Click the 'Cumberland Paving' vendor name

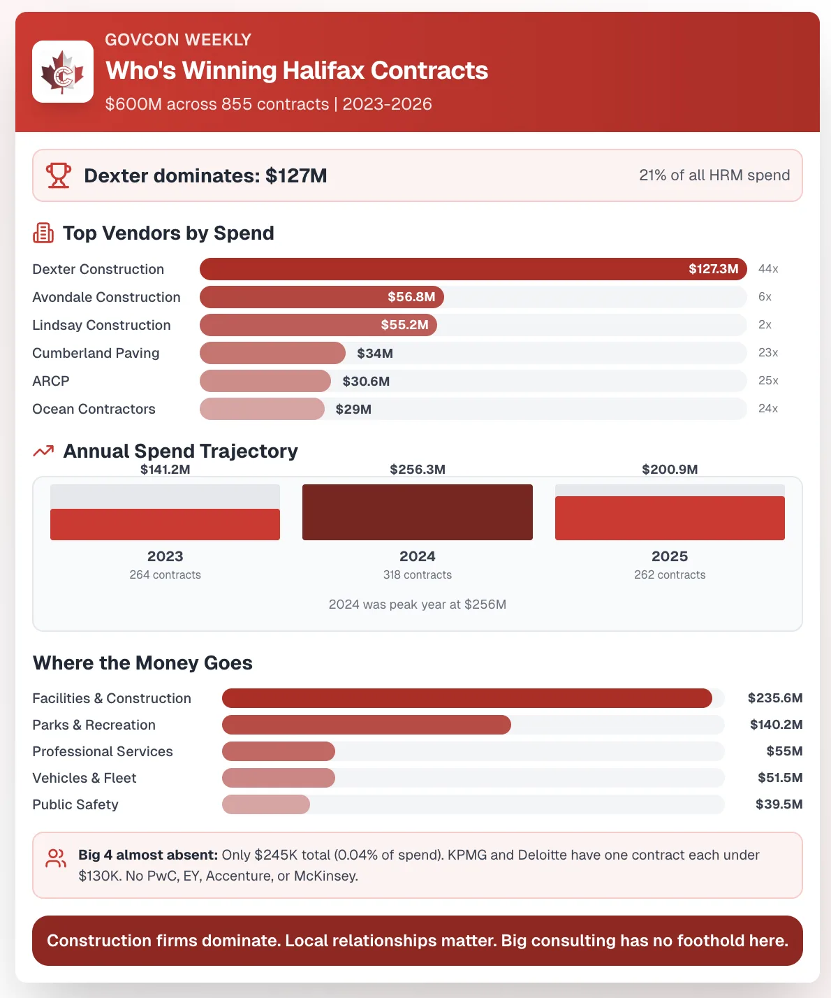(x=96, y=353)
